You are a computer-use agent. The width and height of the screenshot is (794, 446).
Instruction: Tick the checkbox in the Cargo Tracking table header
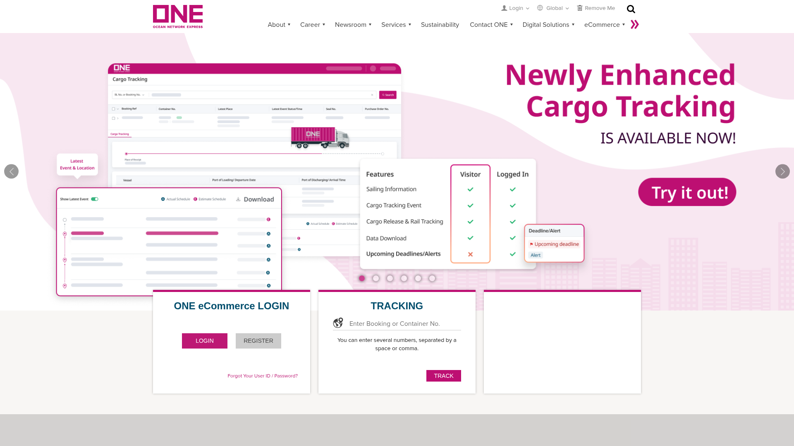[113, 109]
